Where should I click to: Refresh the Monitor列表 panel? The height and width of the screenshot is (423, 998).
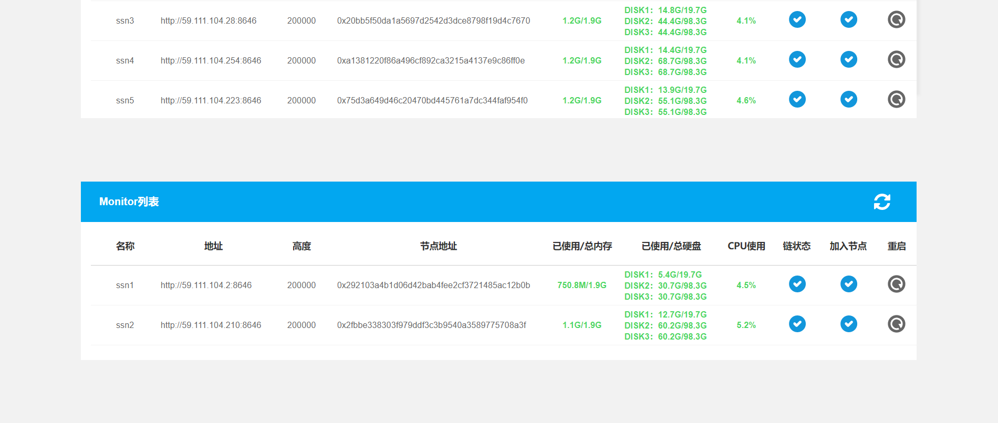tap(882, 202)
